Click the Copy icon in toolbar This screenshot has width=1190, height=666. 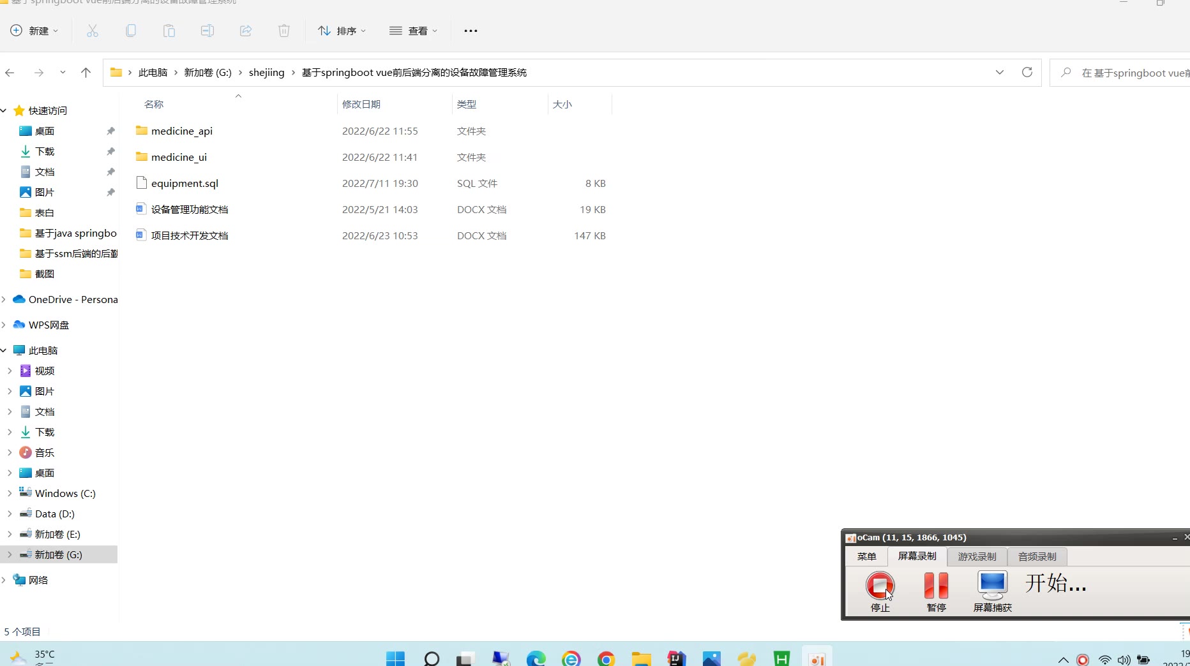coord(131,31)
